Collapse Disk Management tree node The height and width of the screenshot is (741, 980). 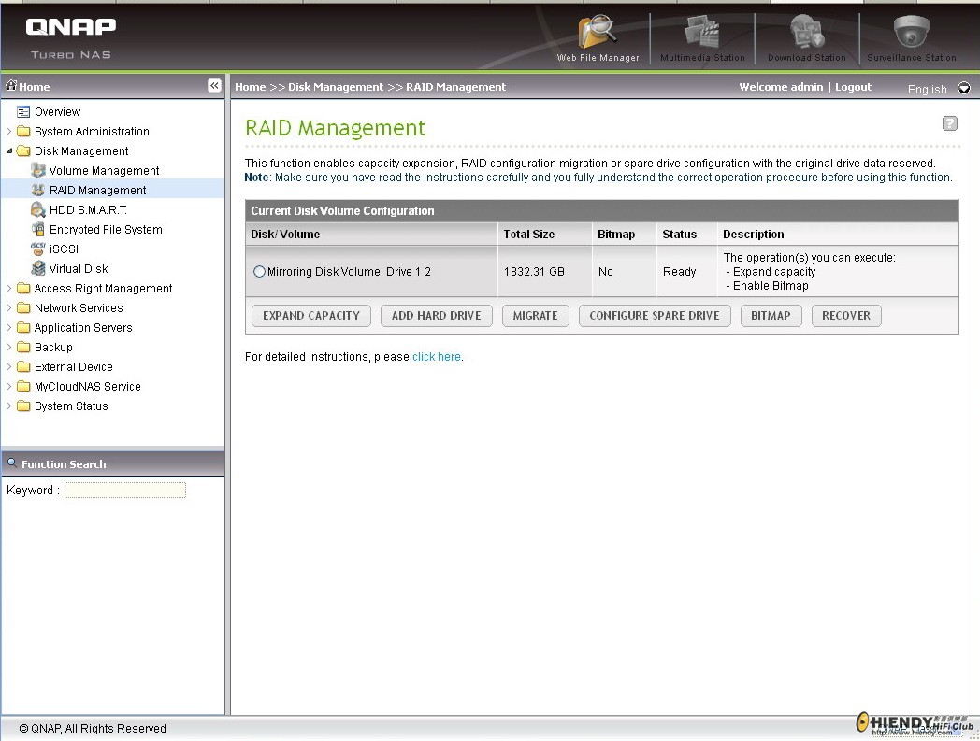click(8, 150)
